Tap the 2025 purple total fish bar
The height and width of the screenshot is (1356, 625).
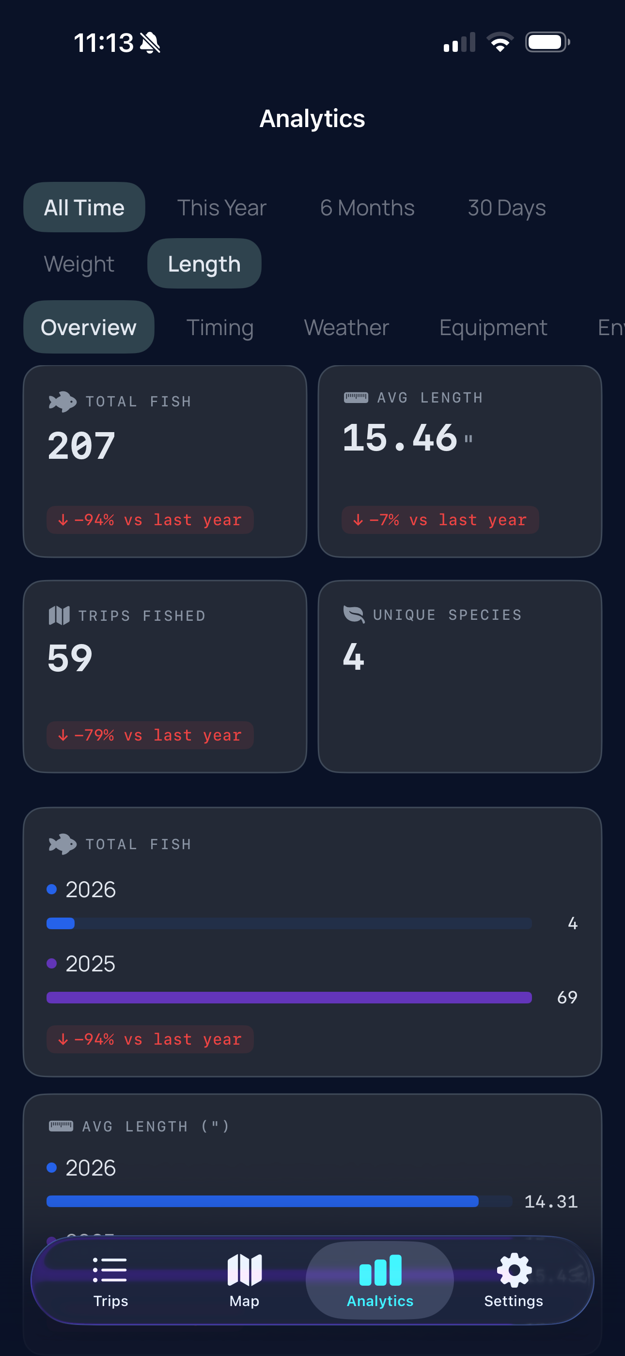pyautogui.click(x=289, y=998)
